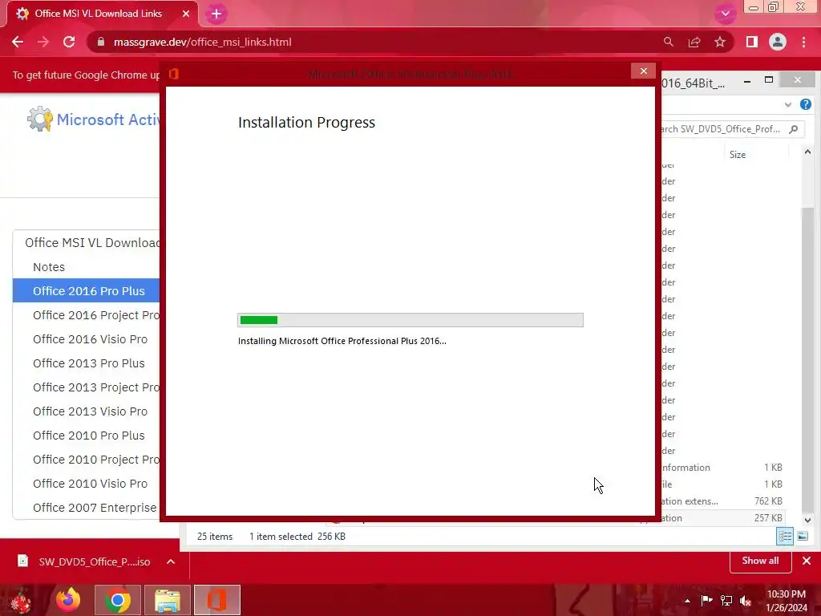
Task: Click the Chrome back arrow
Action: [x=18, y=42]
